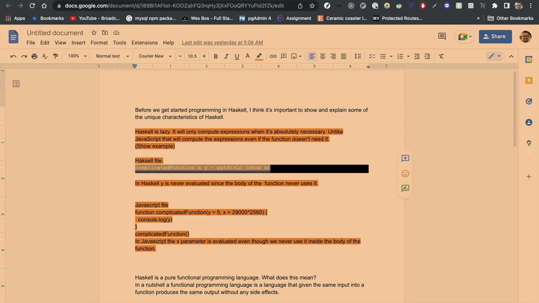This screenshot has height=303, width=539.
Task: Move document using folder icon
Action: point(105,33)
